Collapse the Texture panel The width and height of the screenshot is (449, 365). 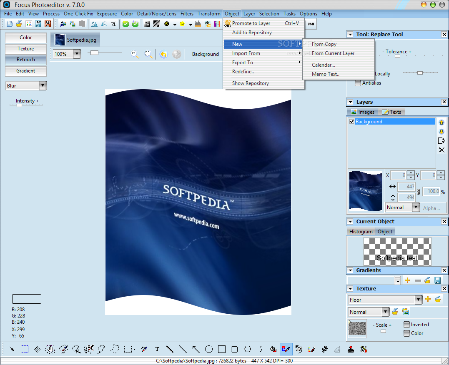coord(350,289)
